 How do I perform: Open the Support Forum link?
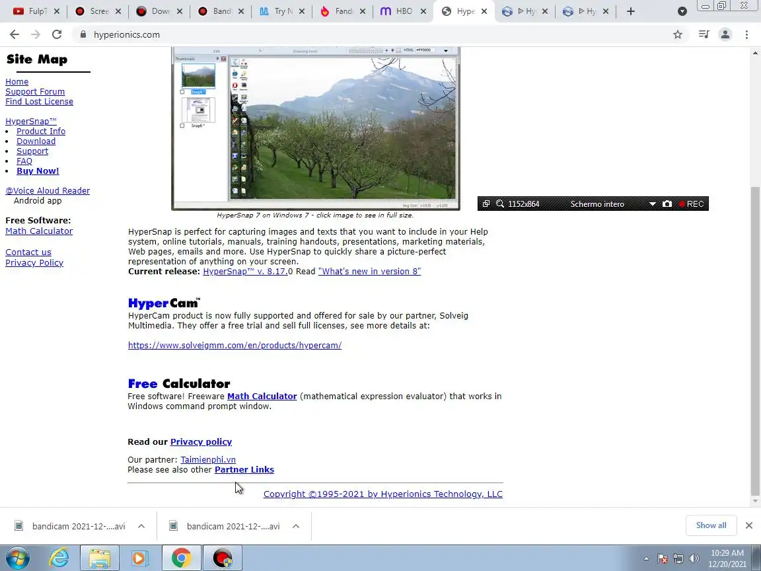[x=35, y=91]
